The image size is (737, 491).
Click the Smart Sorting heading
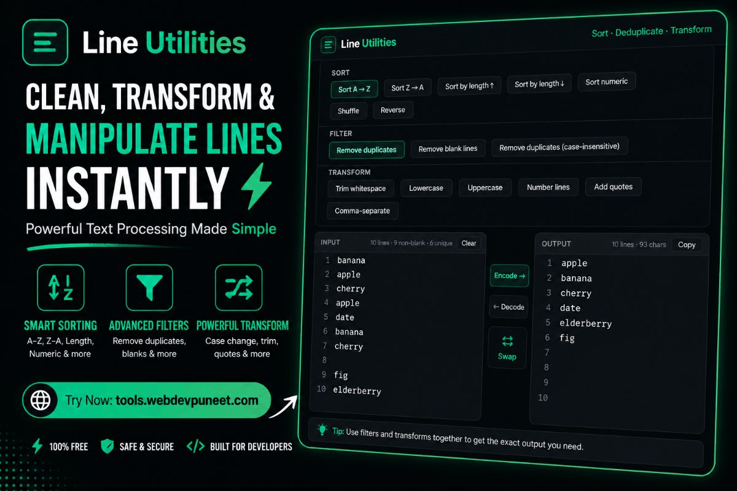tap(60, 326)
